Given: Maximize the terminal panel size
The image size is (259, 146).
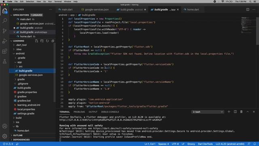Looking at the screenshot, I should (248, 112).
